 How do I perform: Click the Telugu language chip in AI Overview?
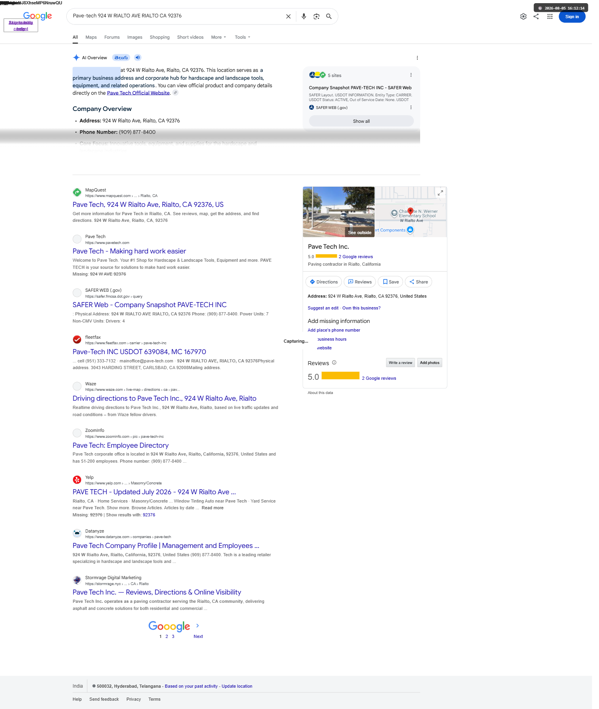click(x=121, y=58)
